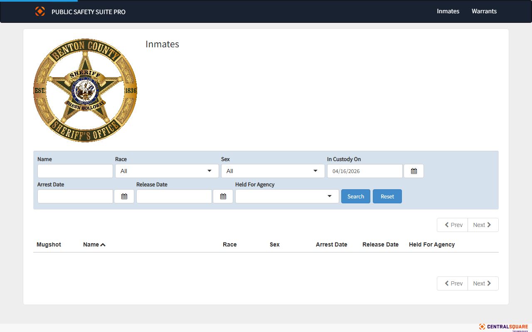Focus the Name search input field
The height and width of the screenshot is (332, 532).
pos(75,171)
